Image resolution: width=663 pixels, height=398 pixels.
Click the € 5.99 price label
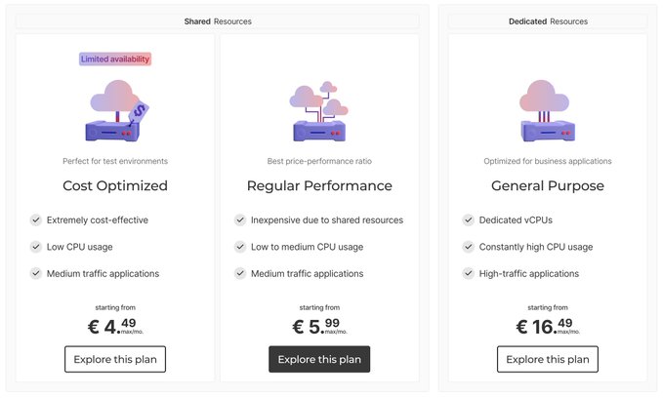click(x=319, y=326)
